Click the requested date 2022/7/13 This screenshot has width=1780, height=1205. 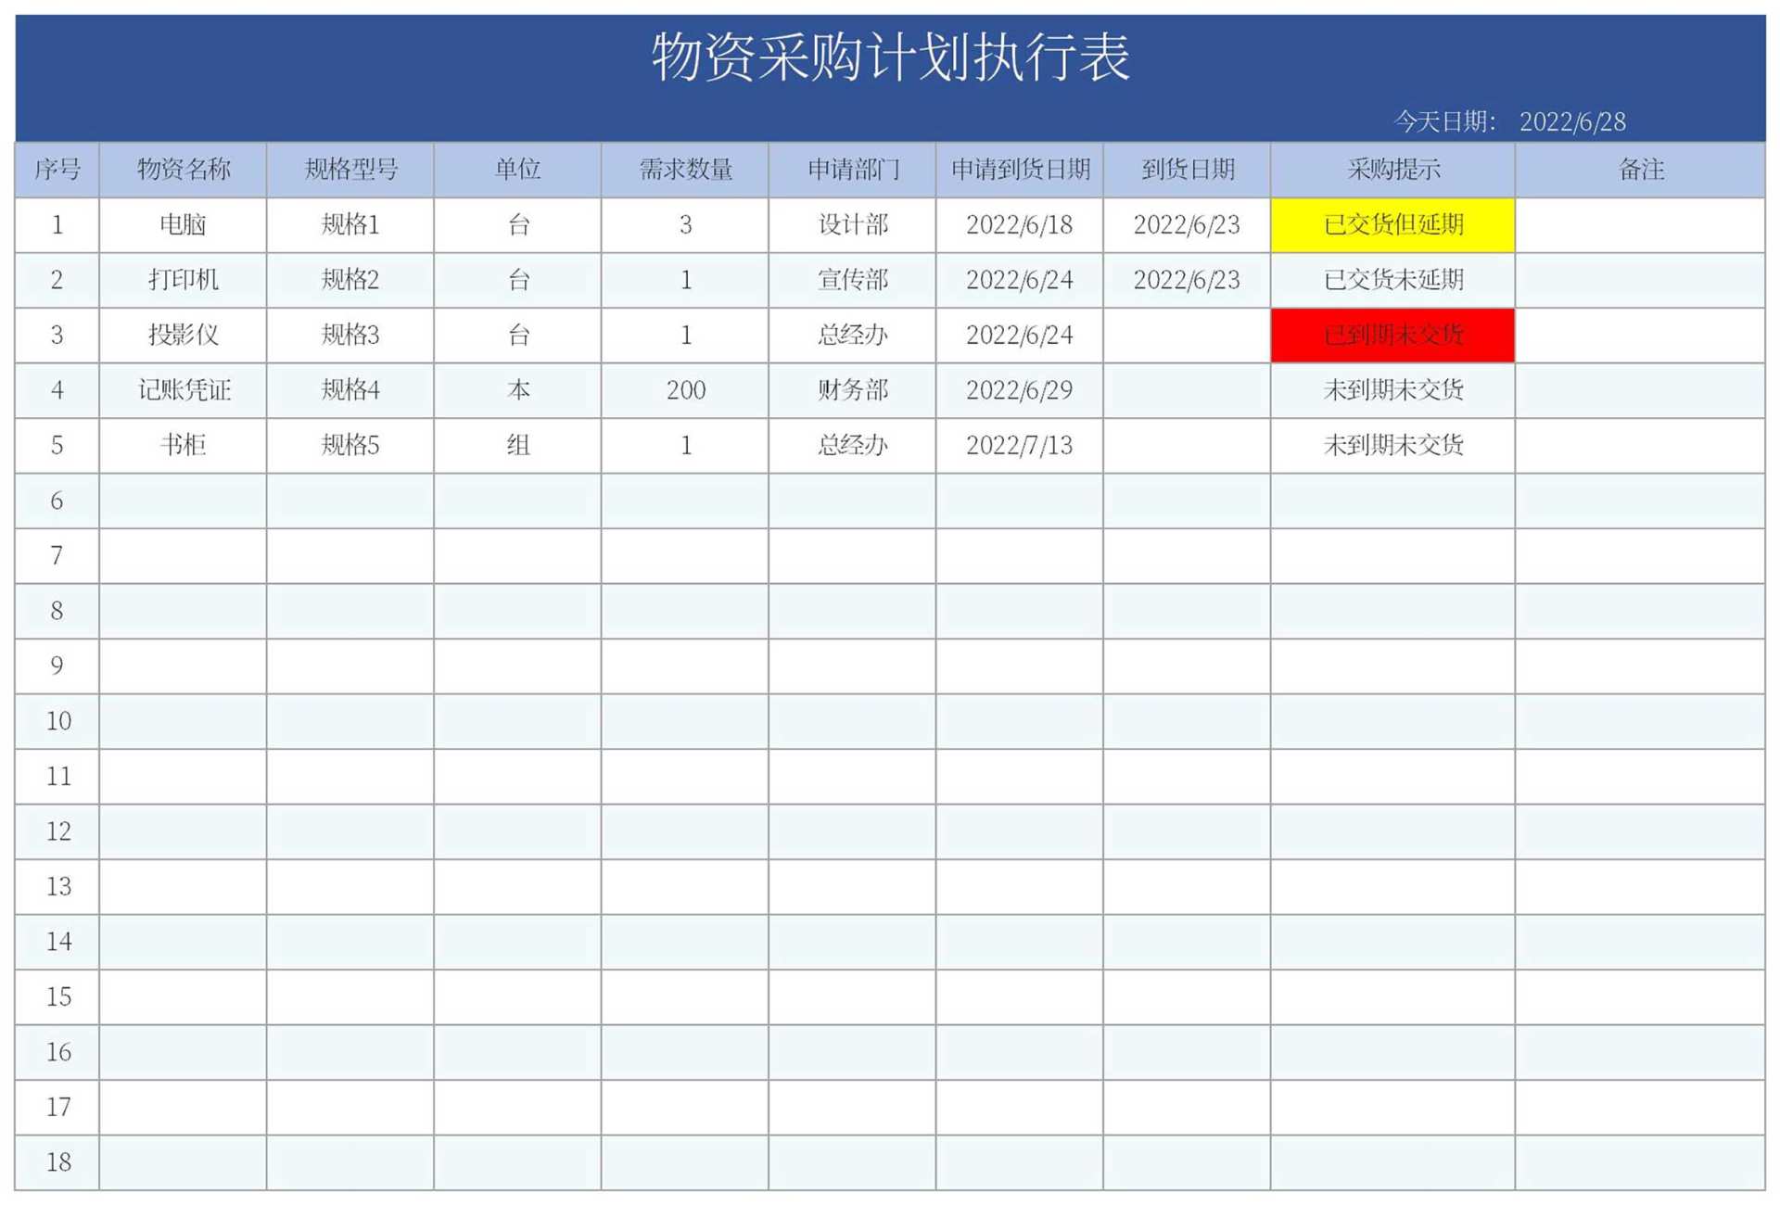click(x=1020, y=446)
